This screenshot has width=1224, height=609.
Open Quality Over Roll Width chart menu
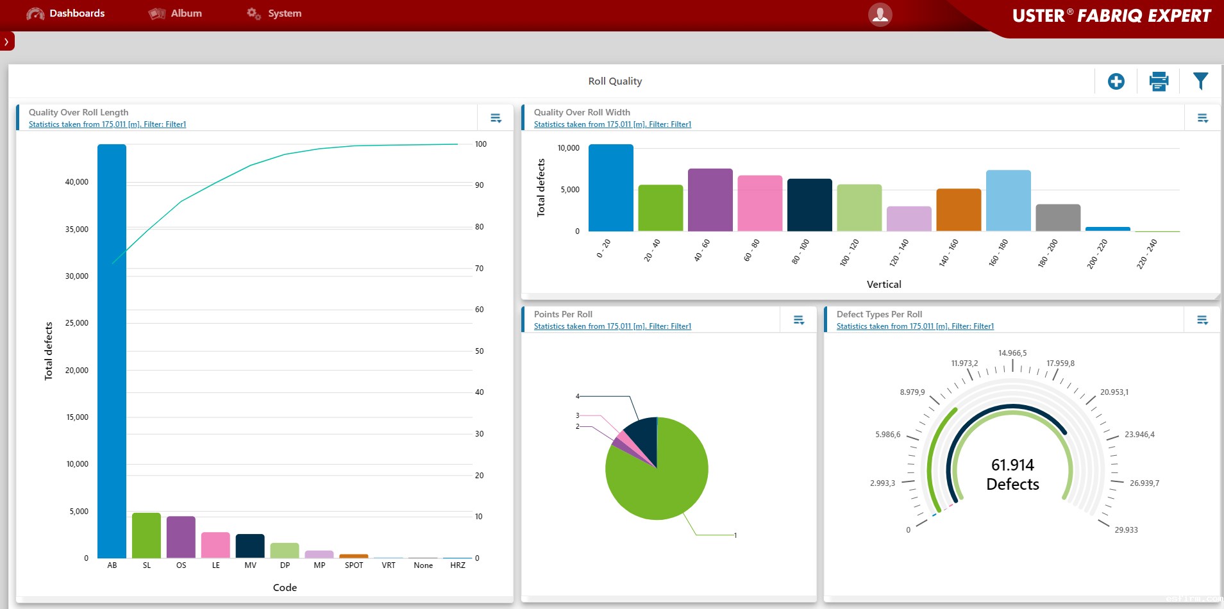click(1202, 118)
